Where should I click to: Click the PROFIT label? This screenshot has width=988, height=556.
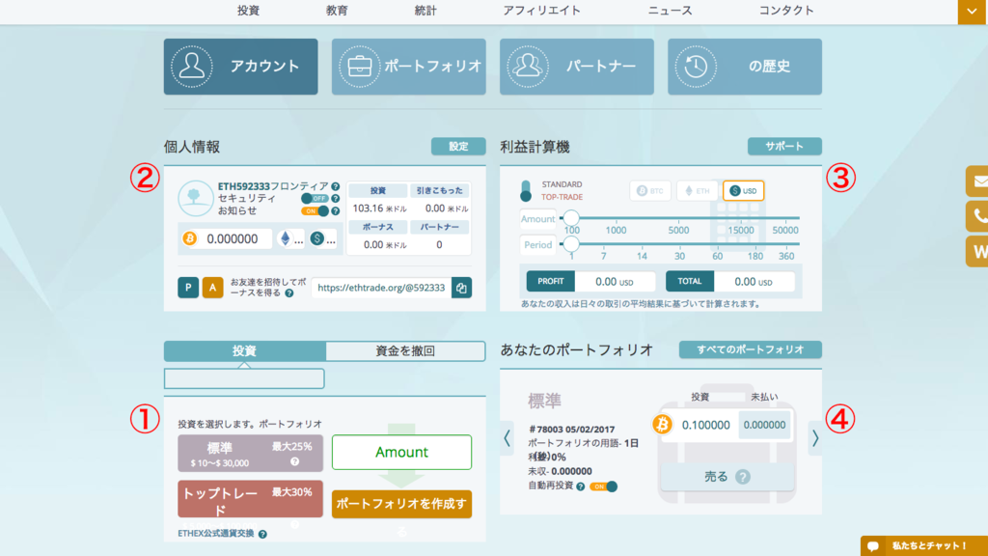coord(550,281)
